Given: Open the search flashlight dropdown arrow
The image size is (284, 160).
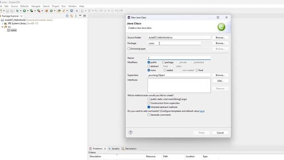Looking at the screenshot, I should (x=67, y=11).
